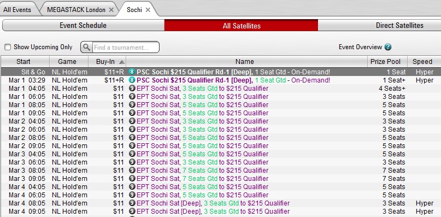Click the 9-max icon of Mar 4 08:05 row

click(132, 203)
